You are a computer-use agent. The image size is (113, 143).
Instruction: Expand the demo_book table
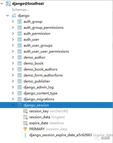click(13, 63)
